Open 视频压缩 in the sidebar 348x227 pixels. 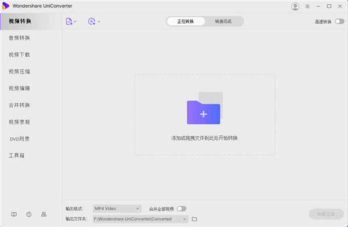(x=19, y=72)
